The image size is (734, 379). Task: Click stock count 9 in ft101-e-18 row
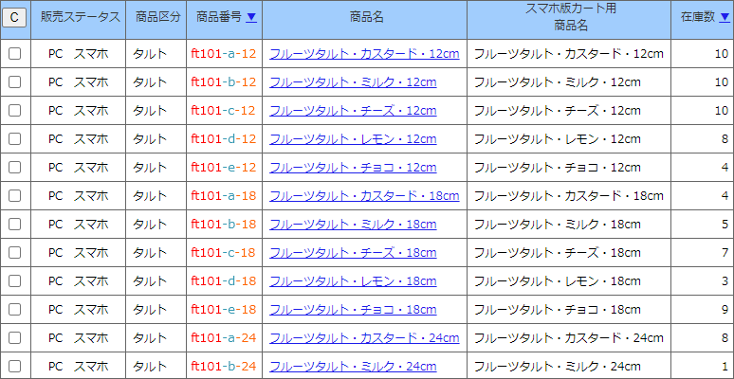coord(725,309)
